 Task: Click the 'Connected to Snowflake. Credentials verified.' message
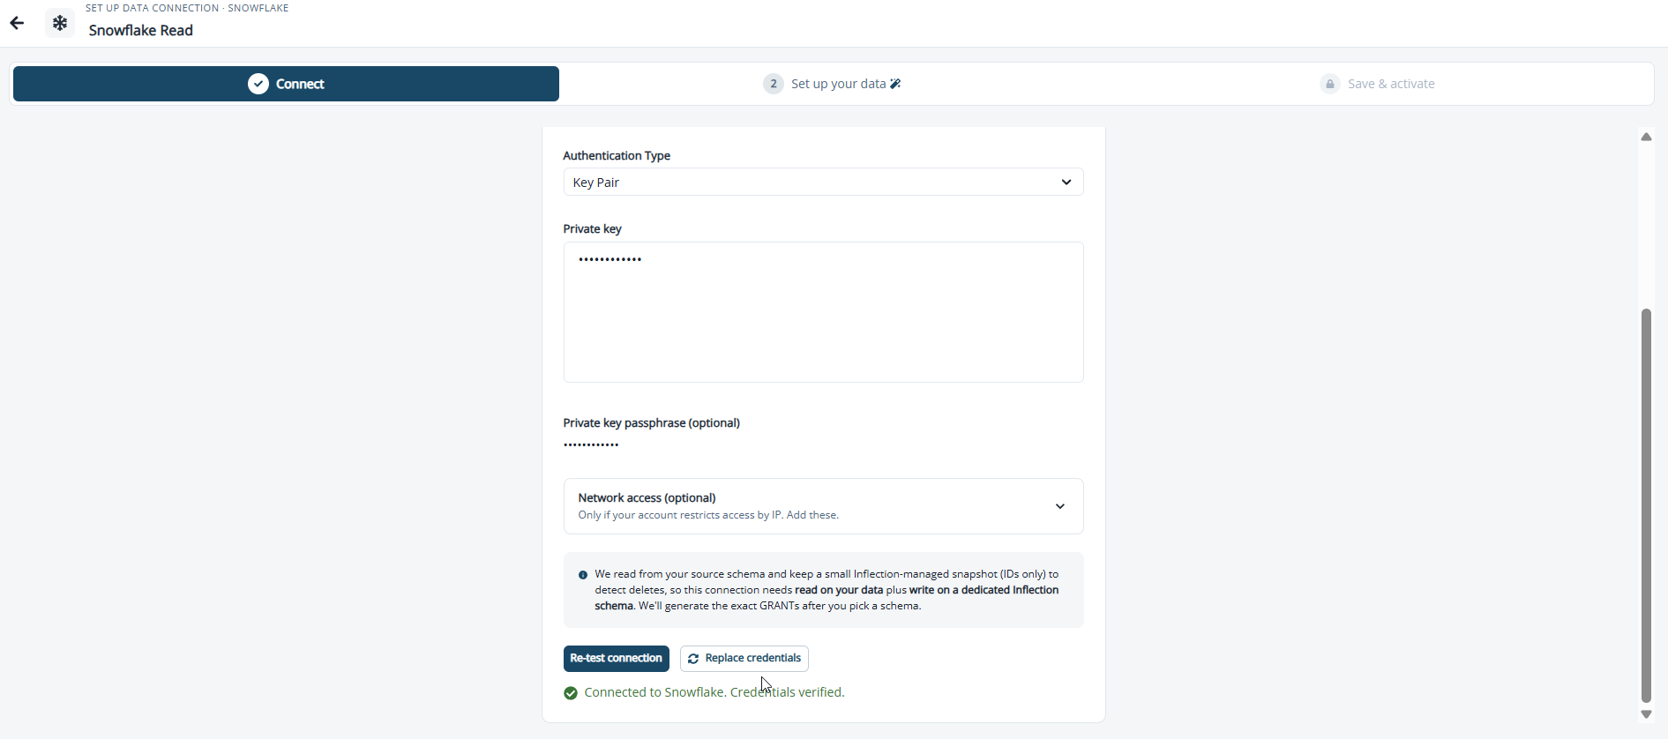(714, 693)
